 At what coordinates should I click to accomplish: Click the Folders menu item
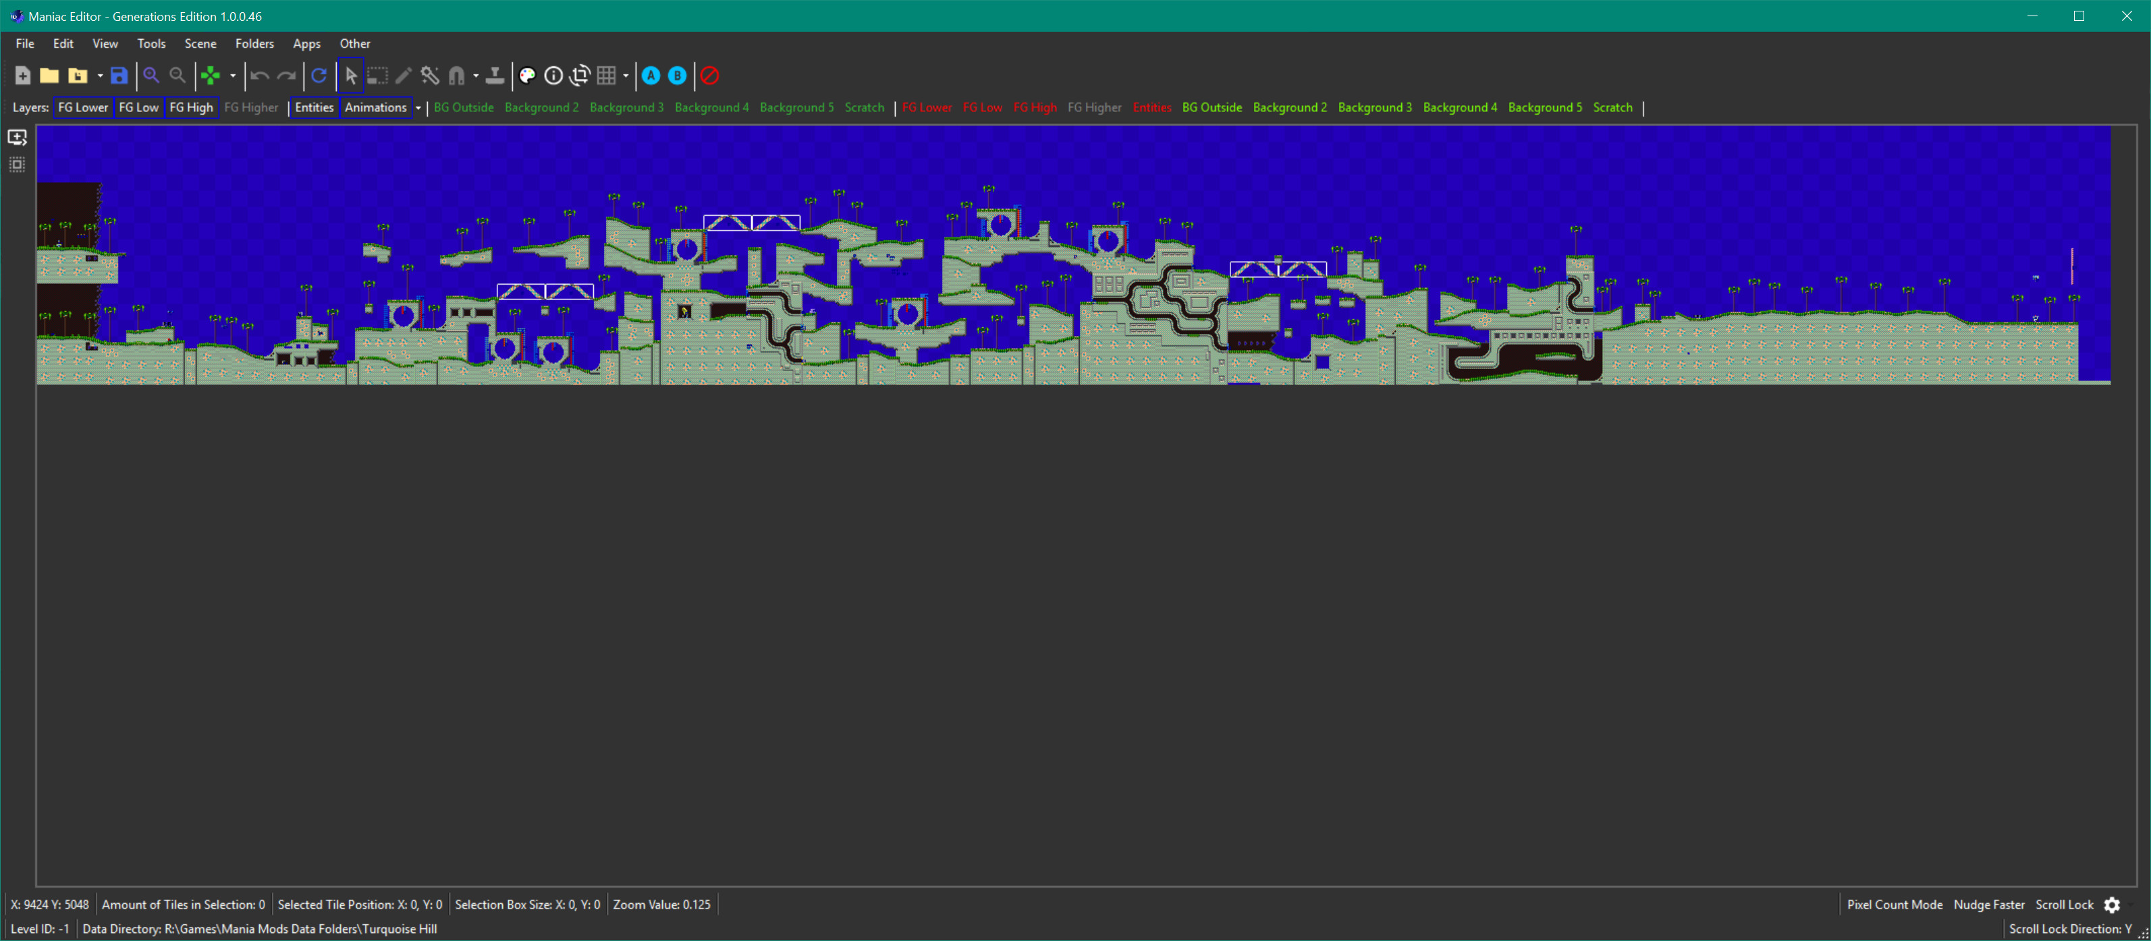tap(252, 42)
